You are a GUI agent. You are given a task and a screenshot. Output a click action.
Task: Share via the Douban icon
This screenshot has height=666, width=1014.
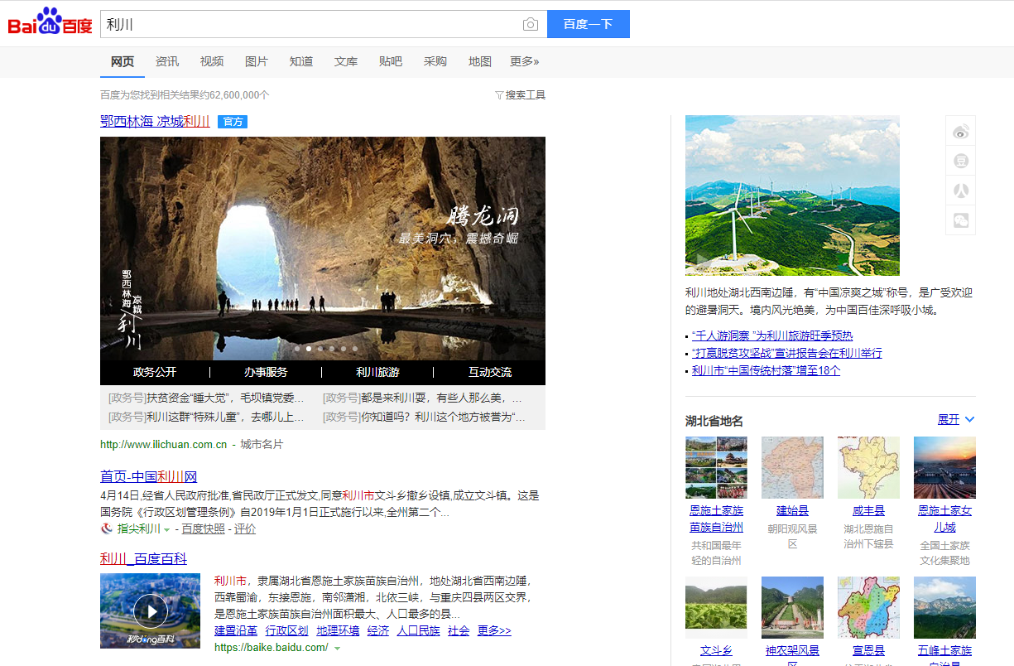point(960,161)
